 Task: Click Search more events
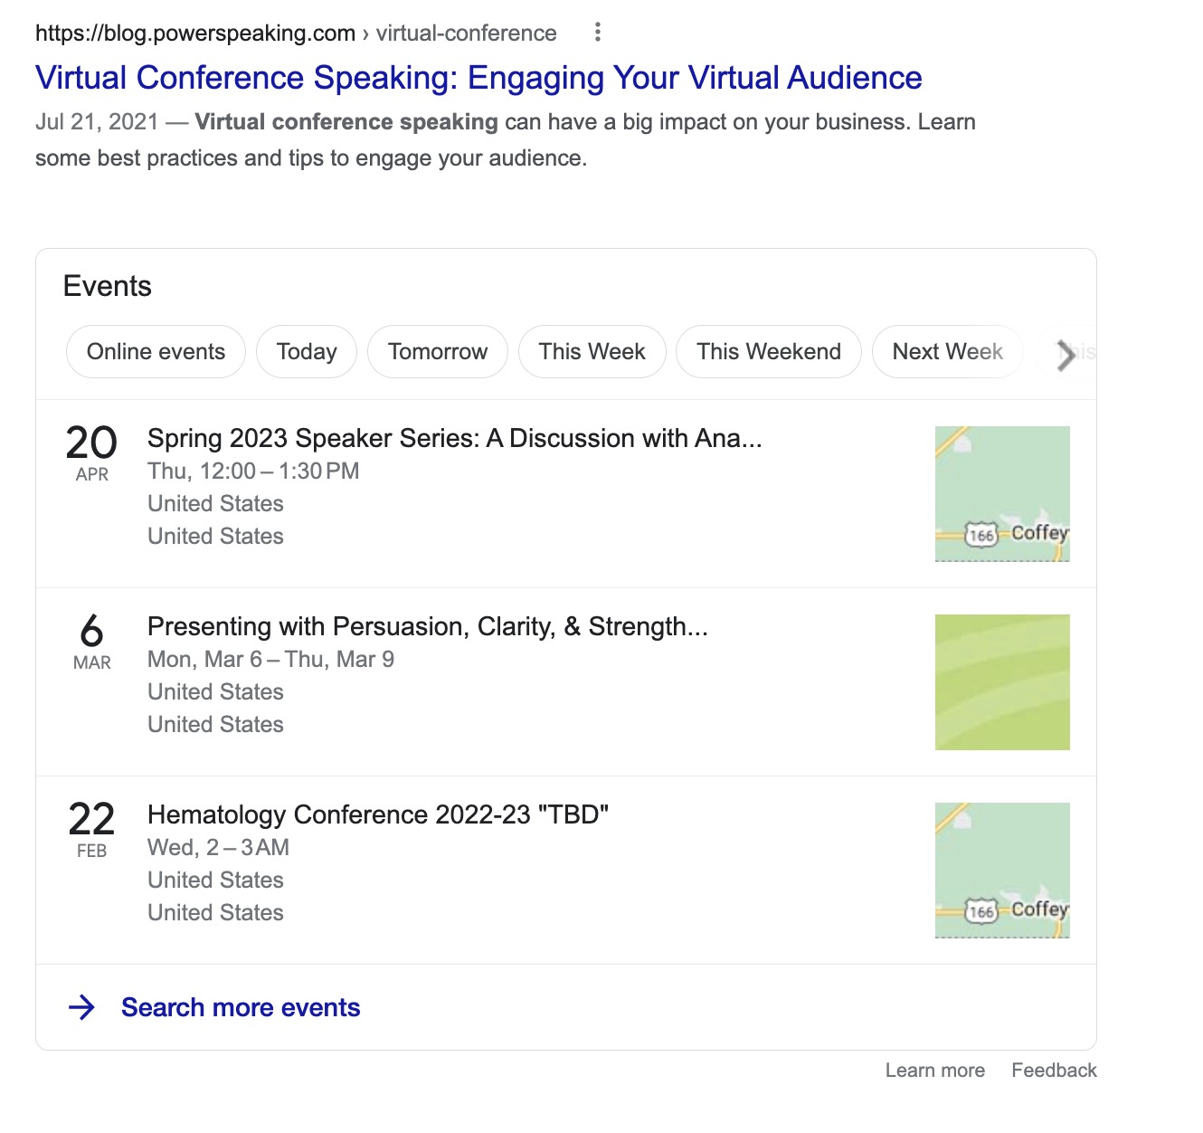coord(240,1006)
